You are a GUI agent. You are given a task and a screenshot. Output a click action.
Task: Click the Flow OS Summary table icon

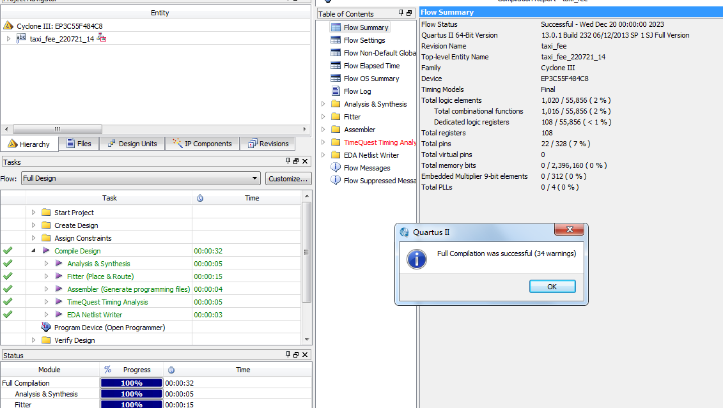tap(336, 79)
